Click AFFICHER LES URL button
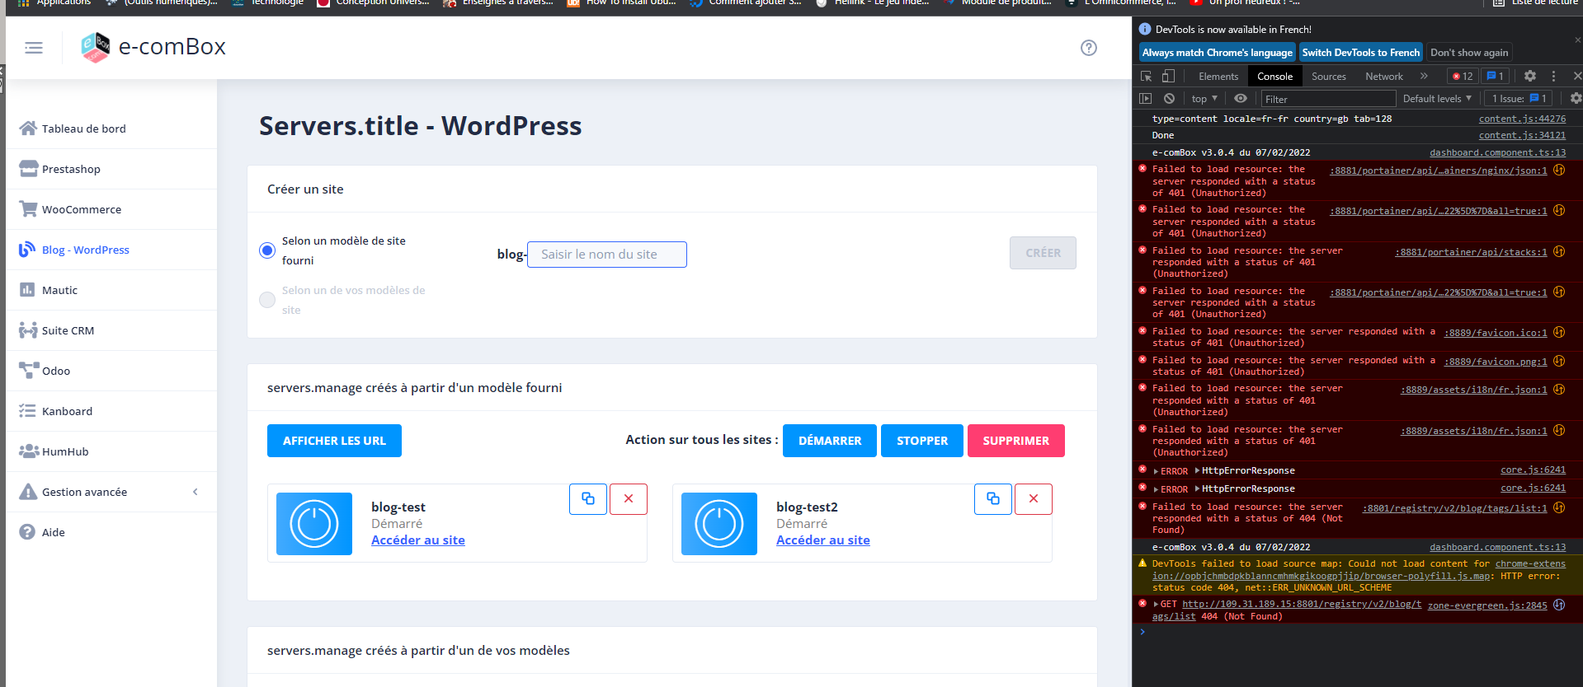The image size is (1583, 687). coord(334,441)
